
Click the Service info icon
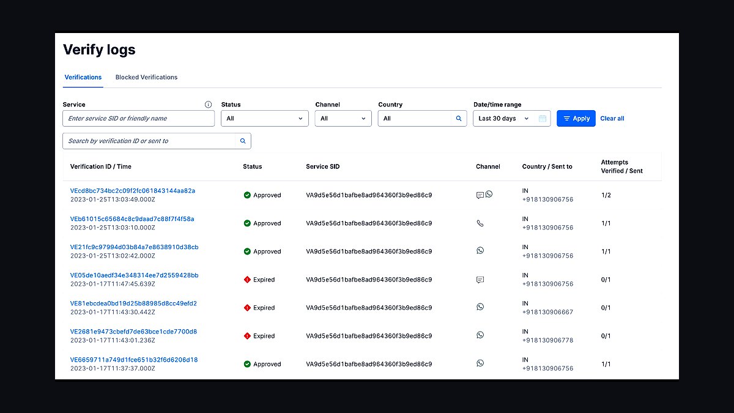(208, 105)
